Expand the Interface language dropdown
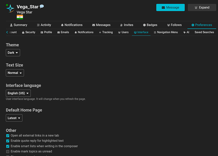This screenshot has width=218, height=156. tap(18, 93)
